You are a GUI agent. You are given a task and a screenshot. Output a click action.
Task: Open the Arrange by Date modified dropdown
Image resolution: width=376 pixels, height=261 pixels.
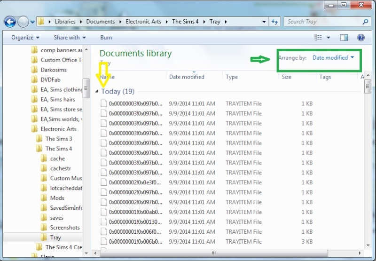[x=333, y=58]
